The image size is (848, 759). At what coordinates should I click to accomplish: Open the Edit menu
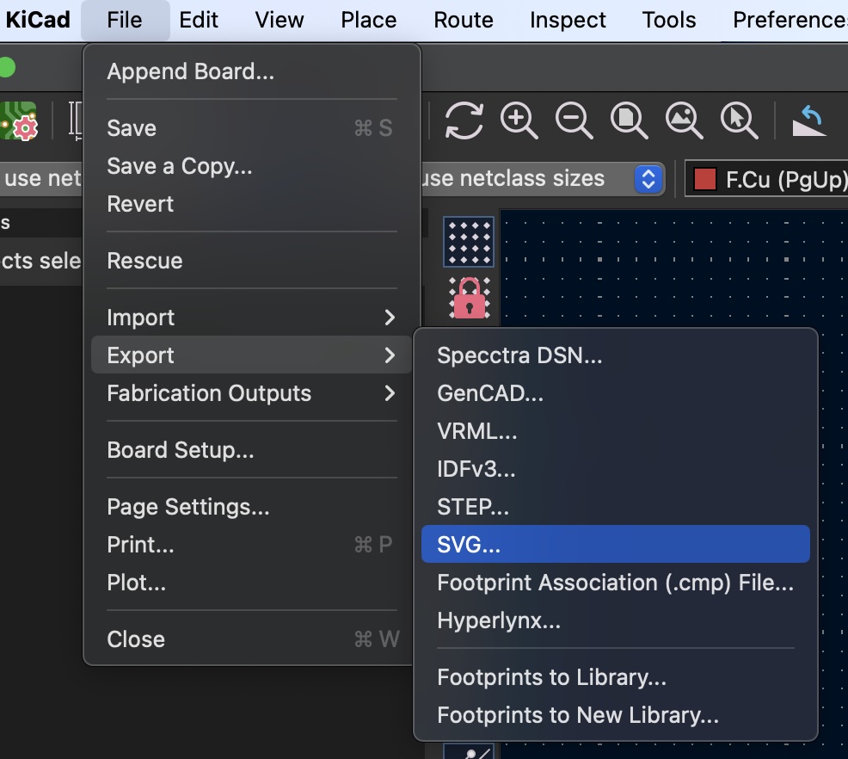tap(199, 20)
